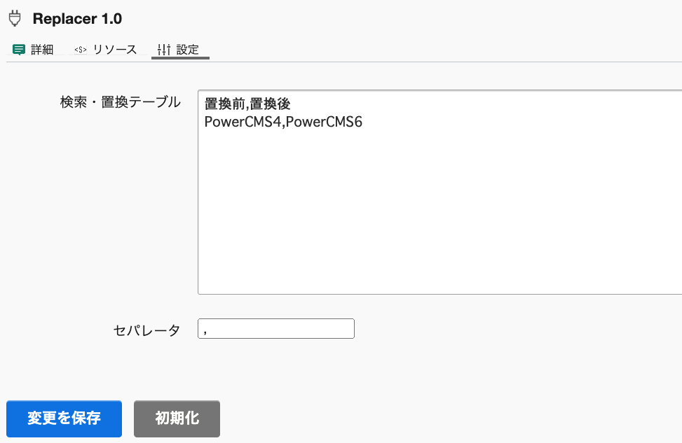682x443 pixels.
Task: Click the sliders icon for 設定
Action: 164,50
